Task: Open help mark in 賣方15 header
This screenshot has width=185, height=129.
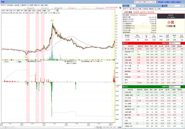Action: click(161, 87)
